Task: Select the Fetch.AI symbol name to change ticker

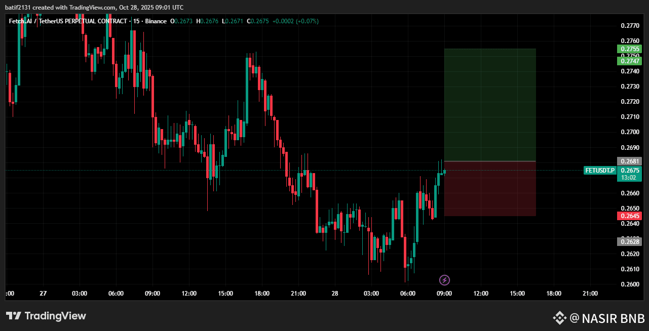Action: (20, 21)
